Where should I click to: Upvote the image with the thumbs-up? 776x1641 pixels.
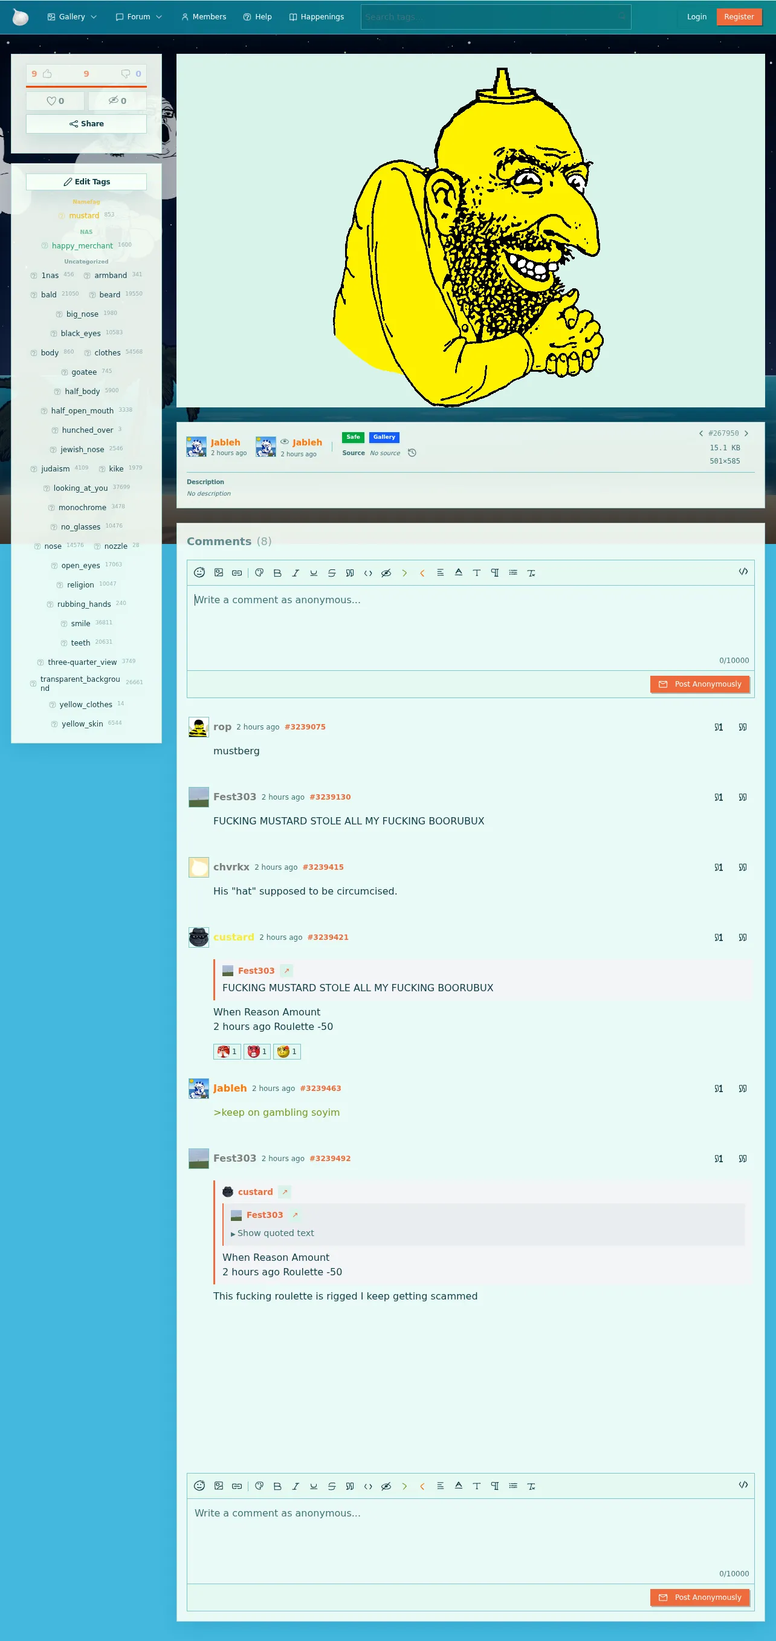point(47,74)
